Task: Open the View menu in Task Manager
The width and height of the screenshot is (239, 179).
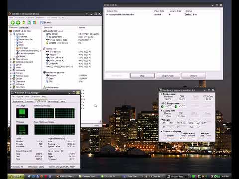Action: click(27, 96)
